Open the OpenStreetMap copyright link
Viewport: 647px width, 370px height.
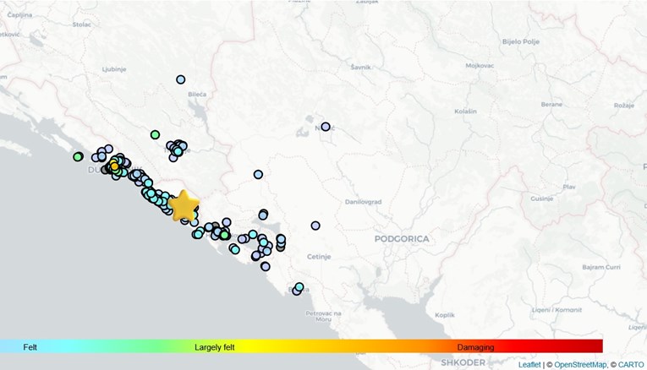pyautogui.click(x=580, y=364)
